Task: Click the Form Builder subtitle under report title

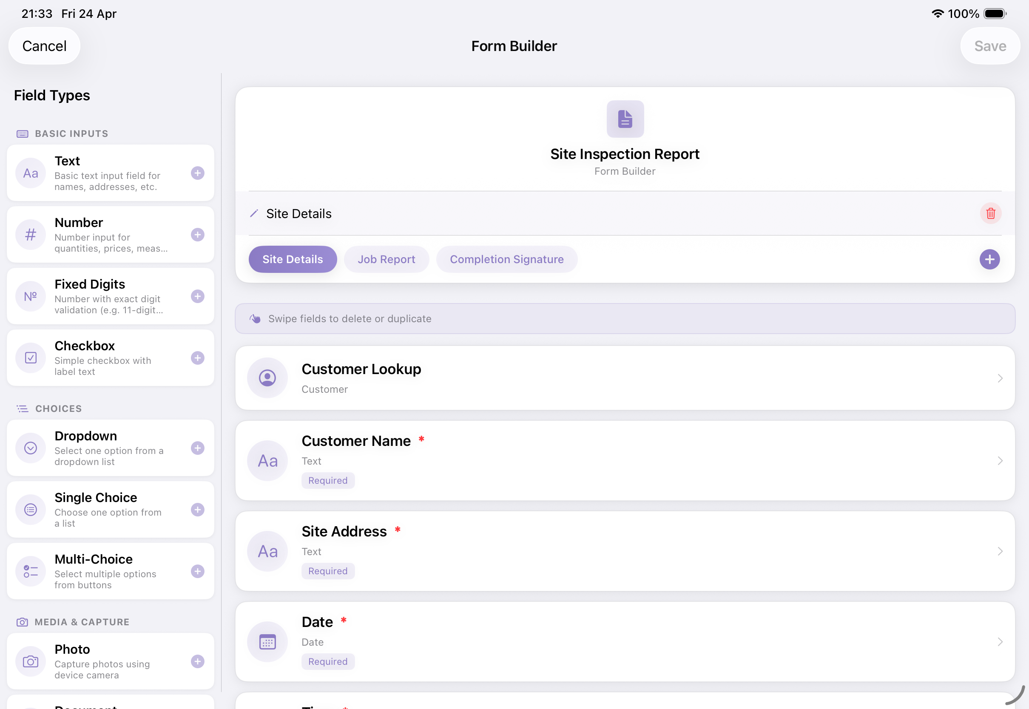Action: [625, 171]
